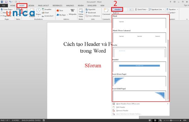This screenshot has height=122, width=189.
Task: Switch to the HOME tab
Action: (x=13, y=6)
